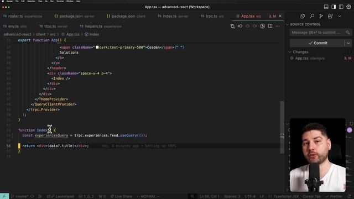The width and height of the screenshot is (354, 199).
Task: Open the Source Control branch icon
Action: pos(321,16)
